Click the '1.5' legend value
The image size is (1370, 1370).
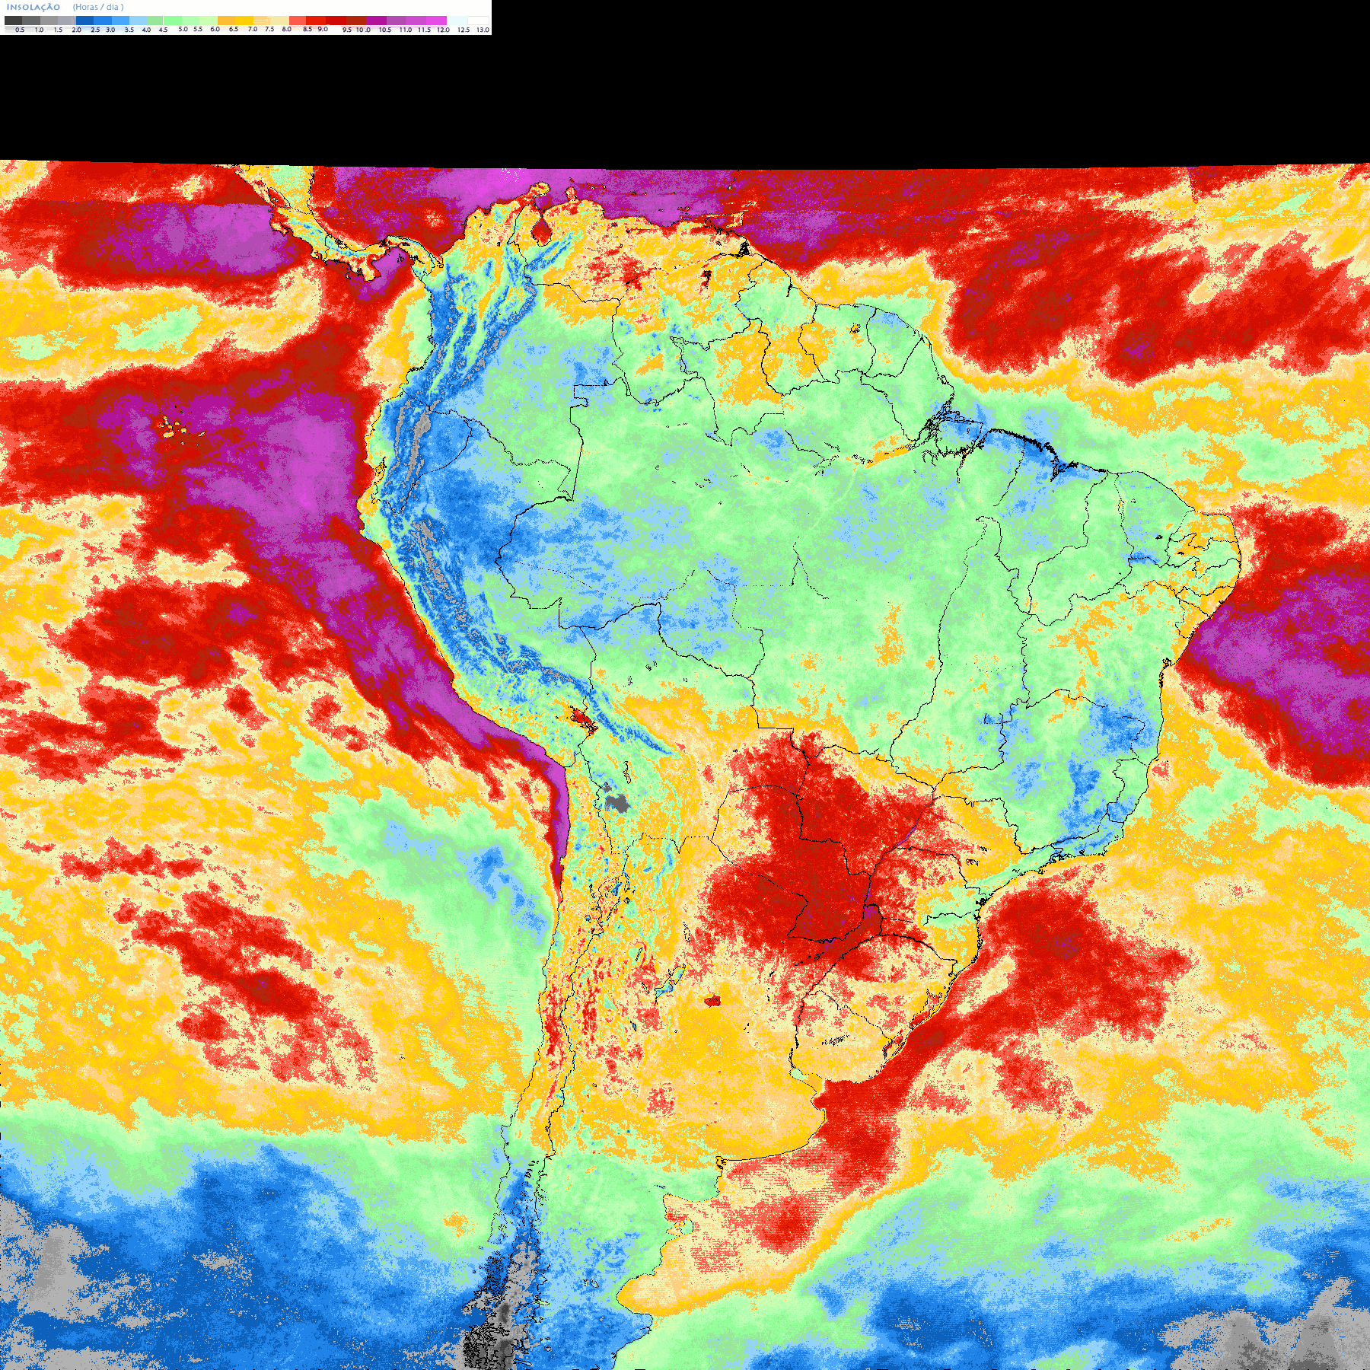tap(58, 30)
